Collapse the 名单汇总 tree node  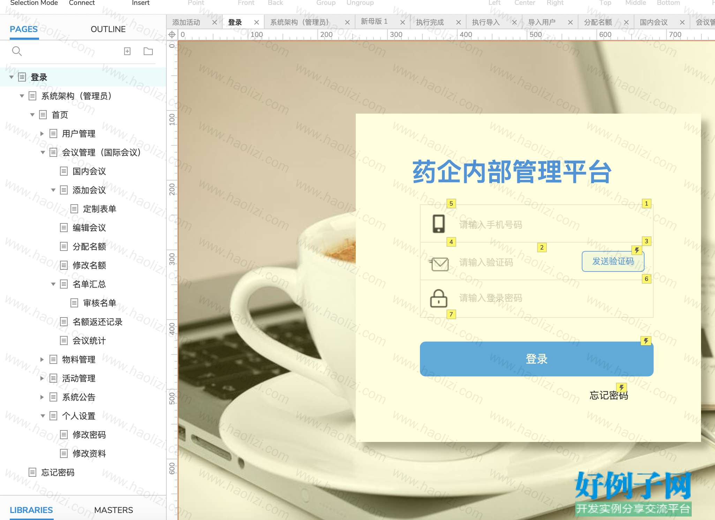pyautogui.click(x=53, y=284)
